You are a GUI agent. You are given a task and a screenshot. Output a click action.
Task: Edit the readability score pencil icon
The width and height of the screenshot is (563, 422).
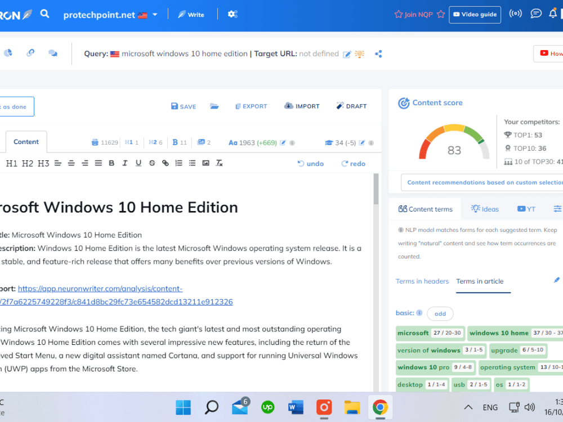362,143
